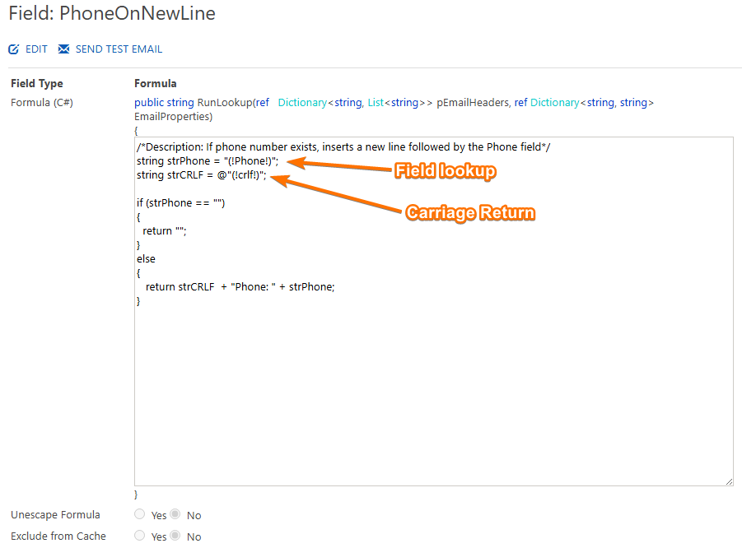Click the orange Field lookup annotation
Viewport: 742px width, 548px height.
(x=445, y=171)
